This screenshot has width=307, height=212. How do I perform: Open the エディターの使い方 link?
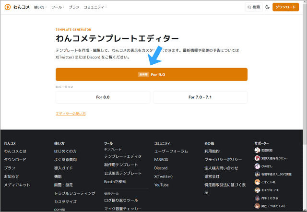tap(71, 114)
